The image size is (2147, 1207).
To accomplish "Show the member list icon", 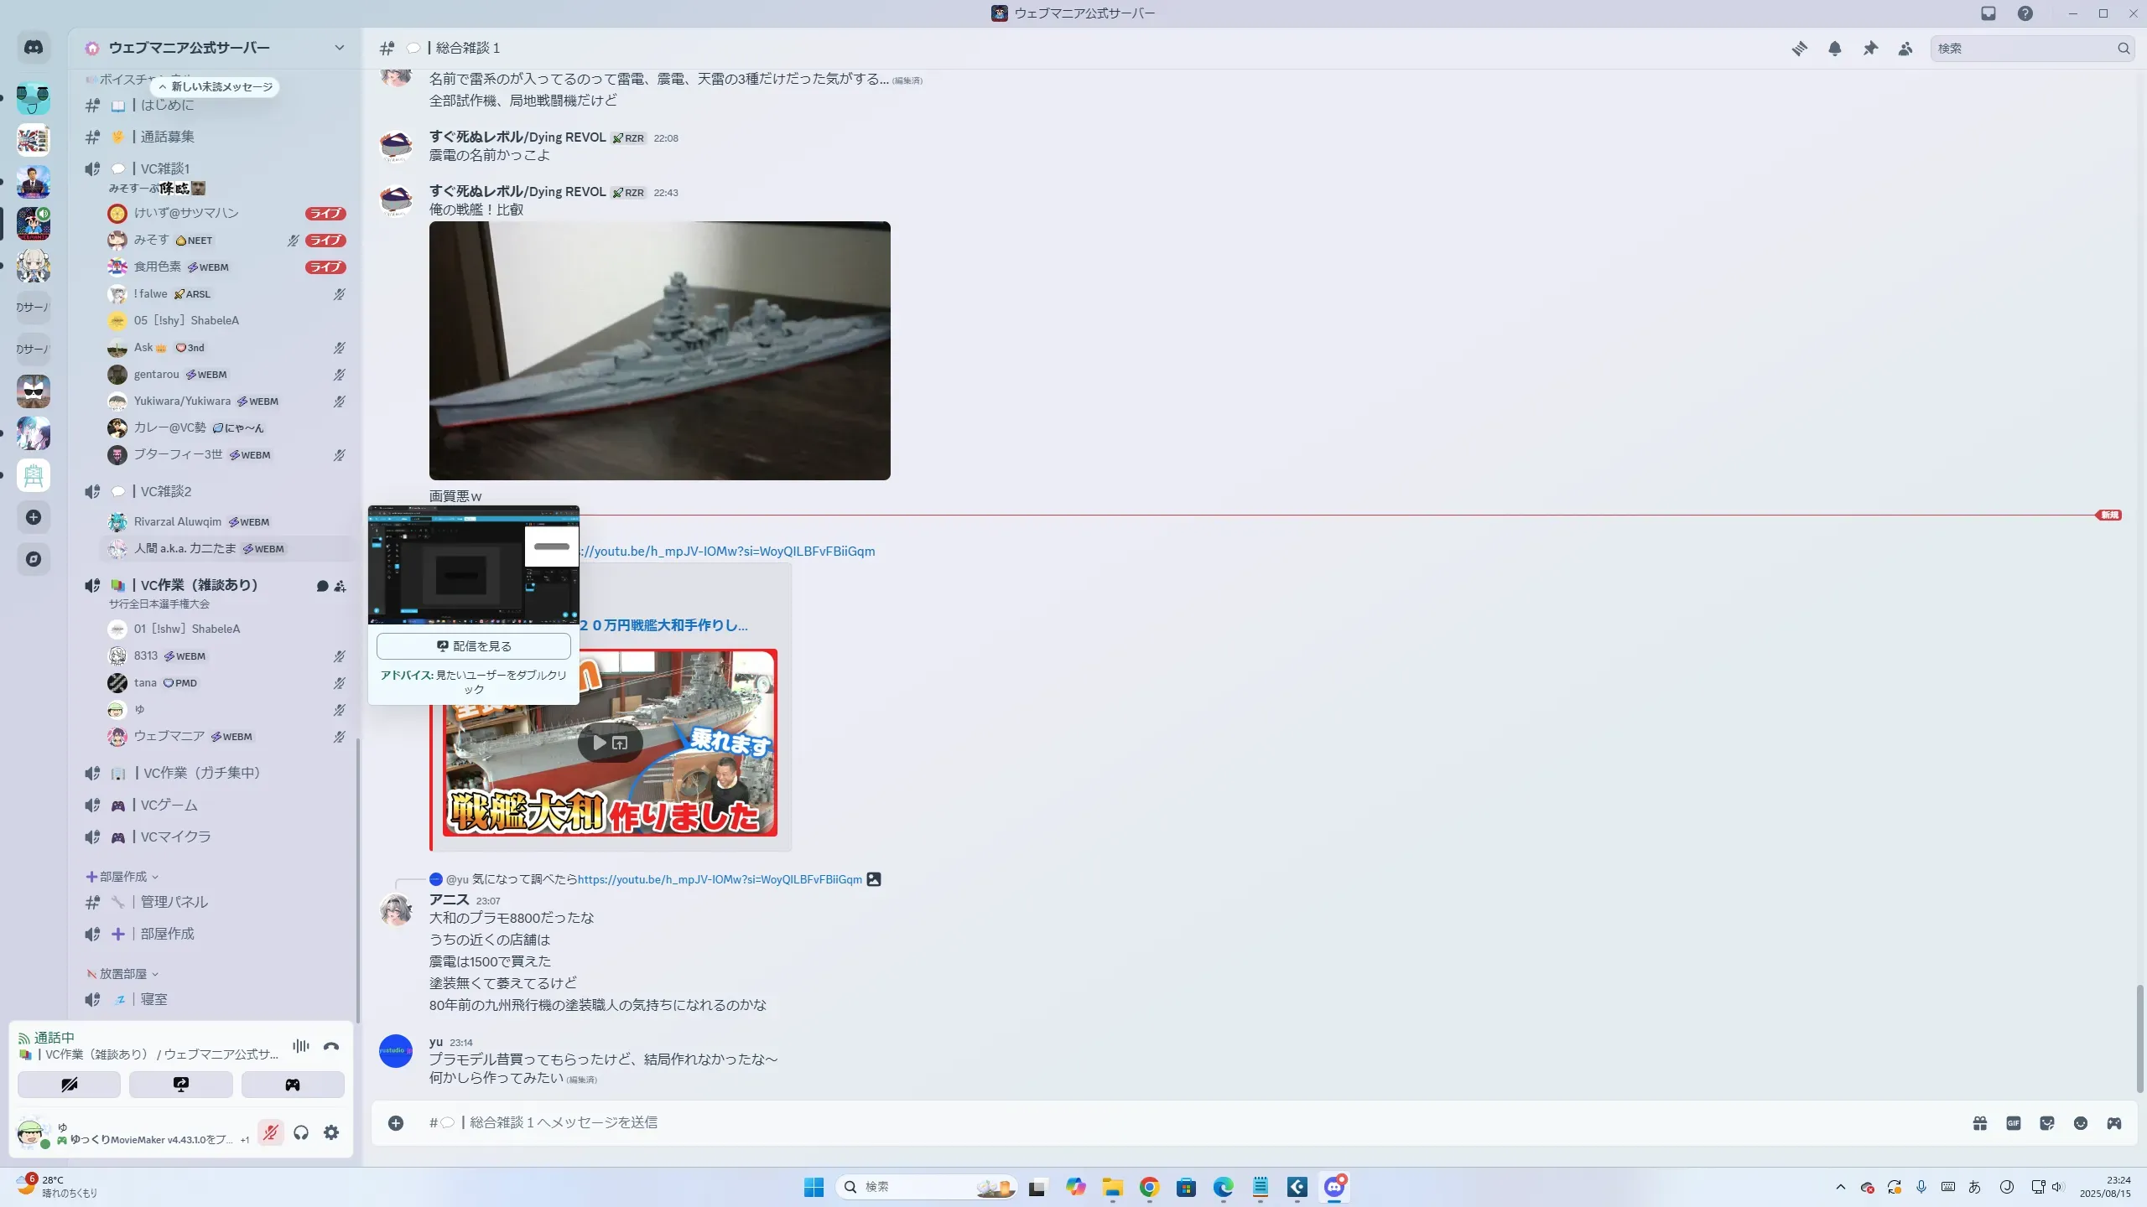I will (1905, 49).
